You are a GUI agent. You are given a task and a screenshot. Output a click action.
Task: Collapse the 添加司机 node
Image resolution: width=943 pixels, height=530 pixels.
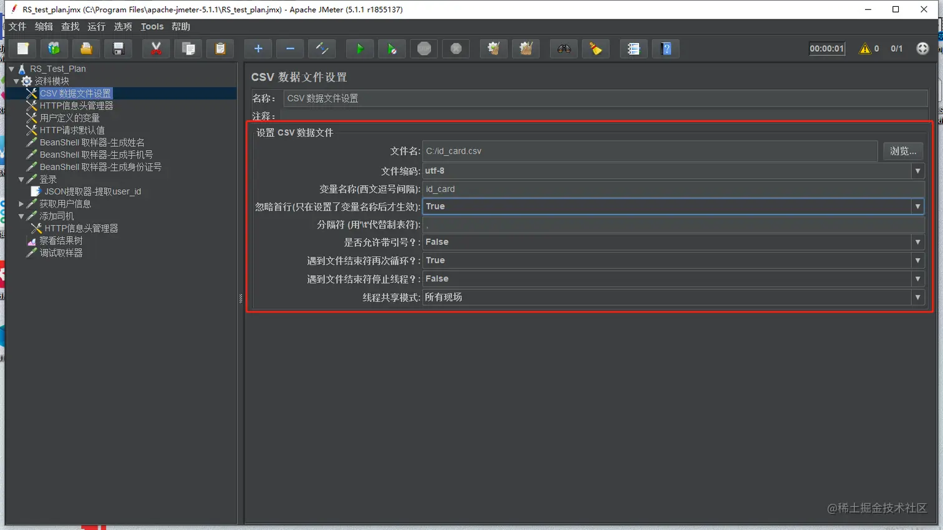click(21, 216)
